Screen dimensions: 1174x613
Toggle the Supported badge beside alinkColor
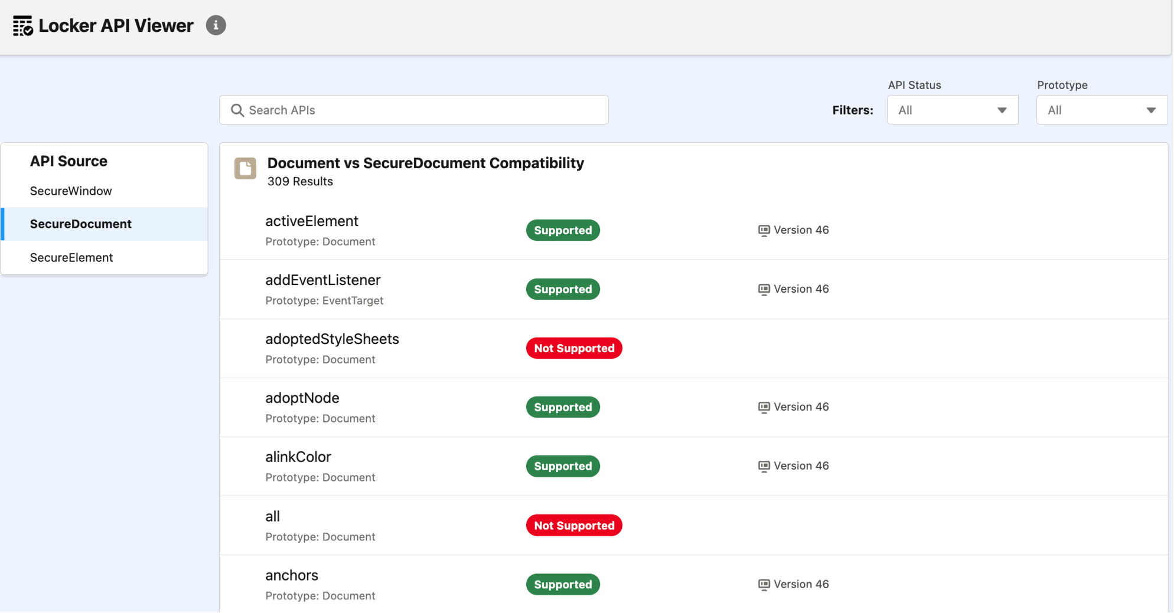pos(563,466)
